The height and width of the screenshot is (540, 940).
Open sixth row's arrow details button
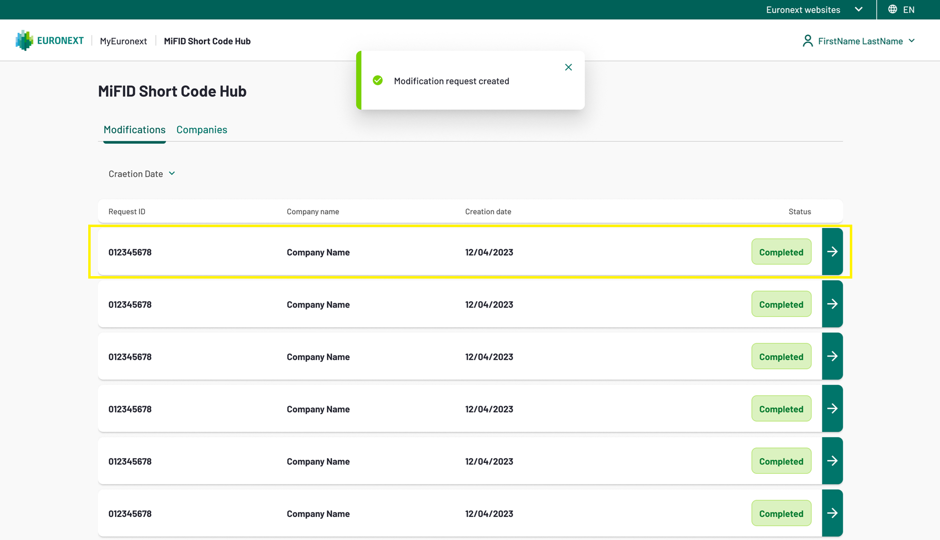(x=832, y=513)
